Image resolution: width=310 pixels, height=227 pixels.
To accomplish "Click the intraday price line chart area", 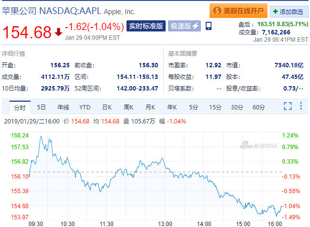I will [155, 176].
